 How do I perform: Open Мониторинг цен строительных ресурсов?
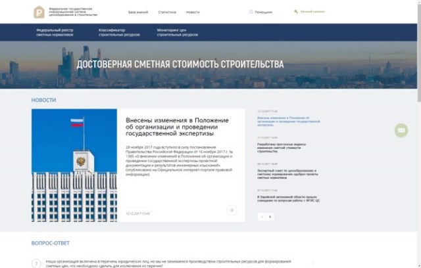[176, 32]
